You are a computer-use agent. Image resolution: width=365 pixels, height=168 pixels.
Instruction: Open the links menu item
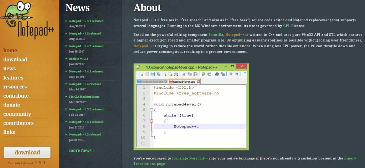point(9,132)
